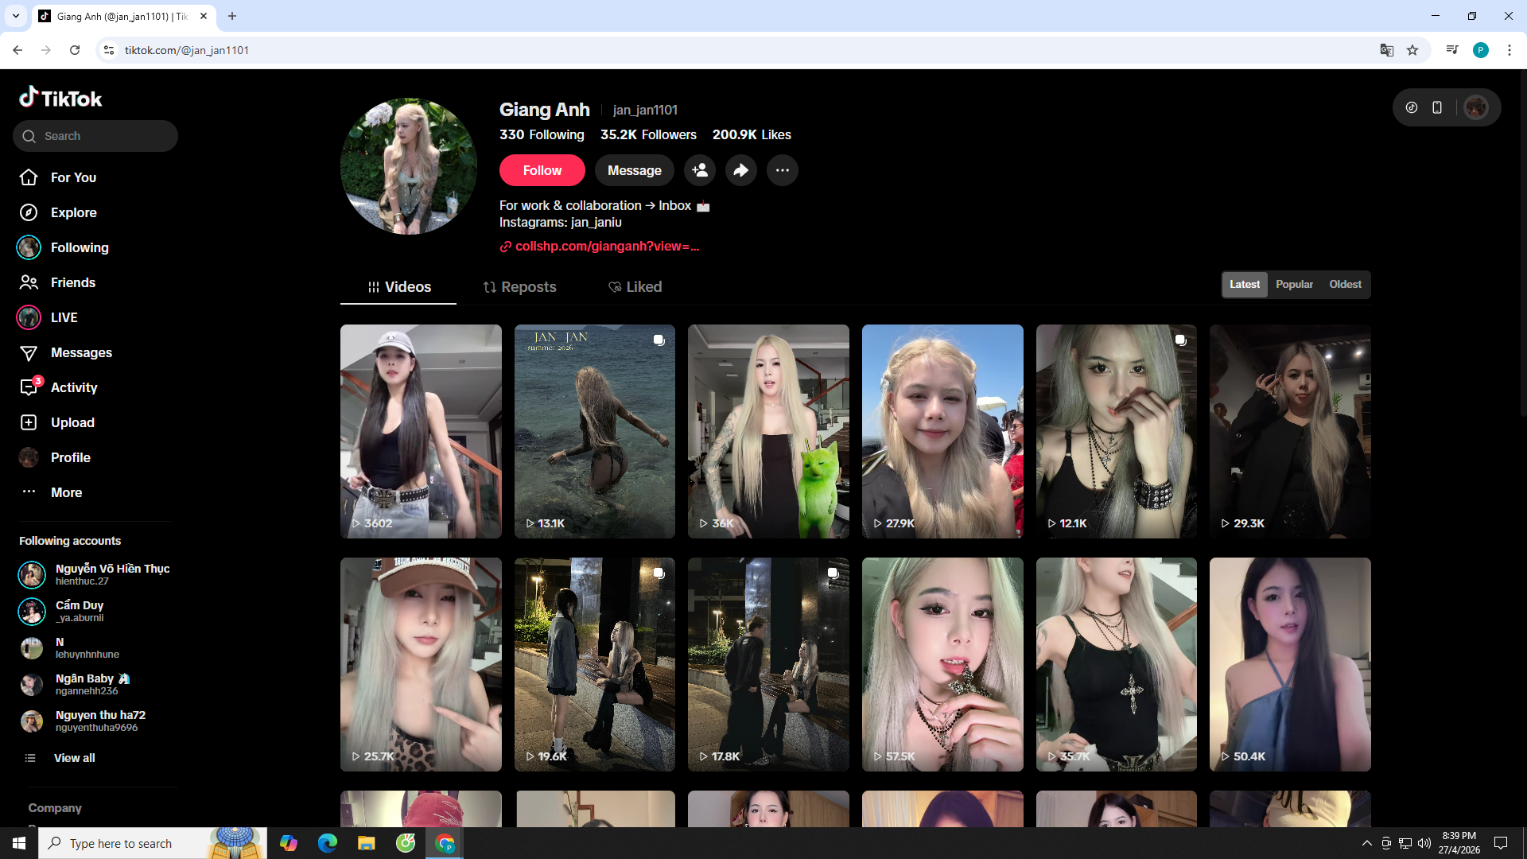Open the video with 50.4K views

(1290, 664)
